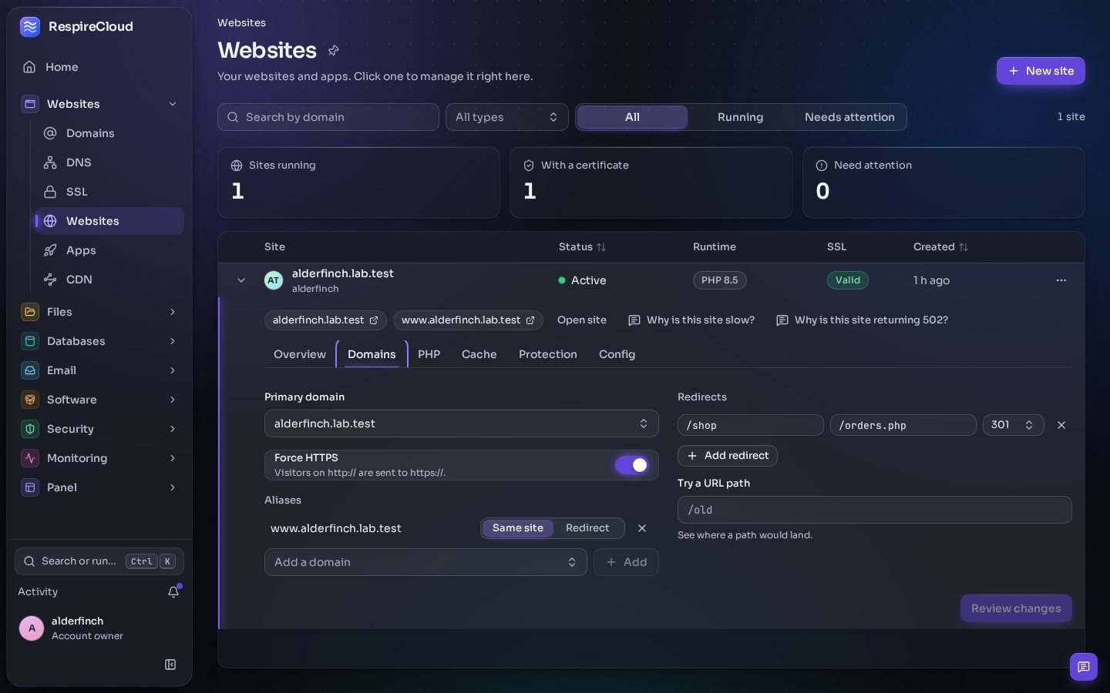Click the Review changes button
1110x693 pixels.
[x=1016, y=608]
